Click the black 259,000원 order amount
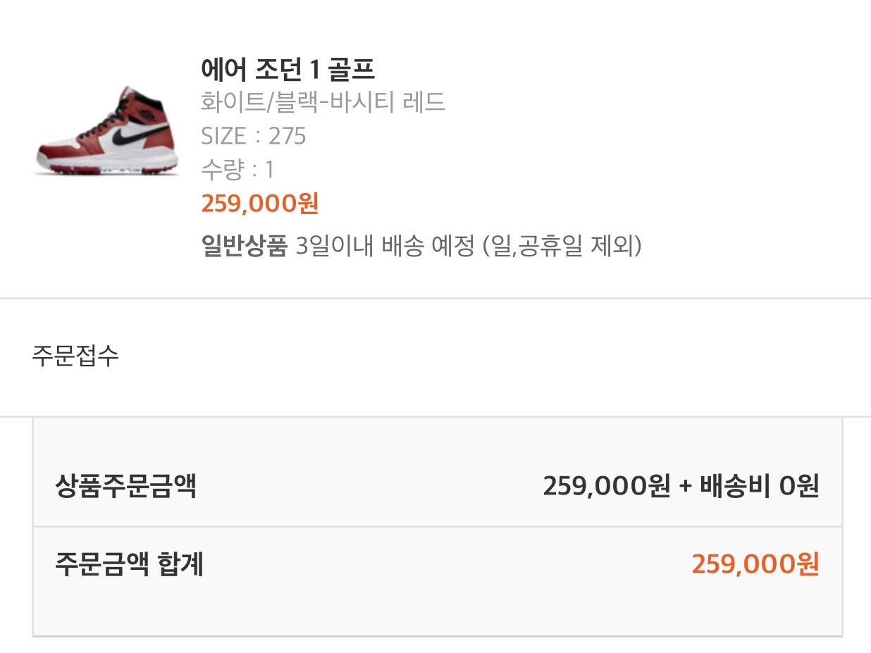The height and width of the screenshot is (653, 871). point(606,486)
